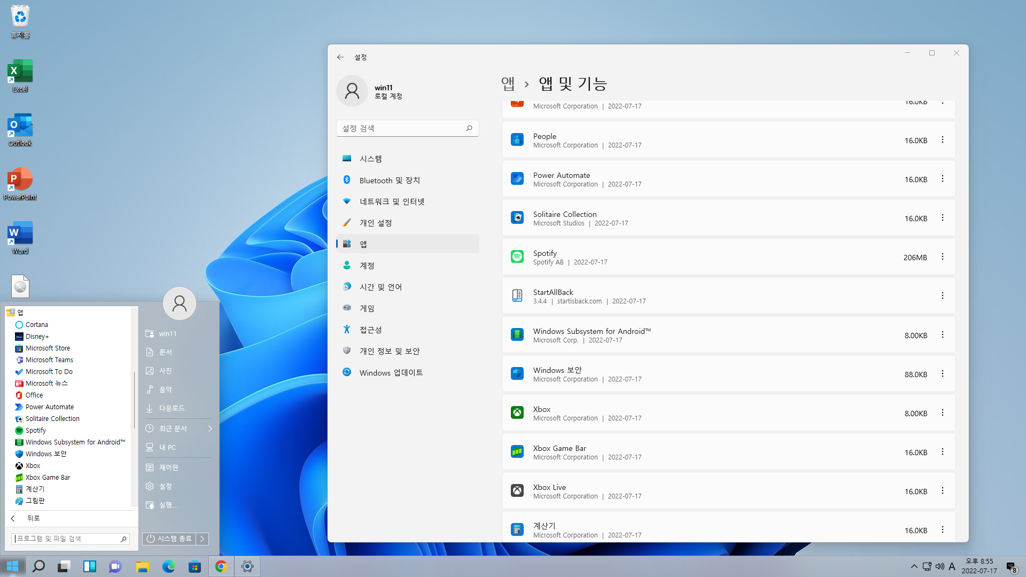The width and height of the screenshot is (1026, 577).
Task: Open notification center icon on taskbar
Action: click(1011, 567)
